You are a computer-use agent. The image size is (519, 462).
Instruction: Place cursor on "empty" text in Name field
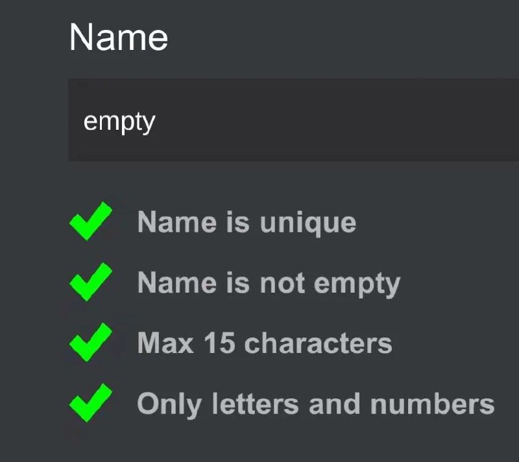(x=119, y=121)
